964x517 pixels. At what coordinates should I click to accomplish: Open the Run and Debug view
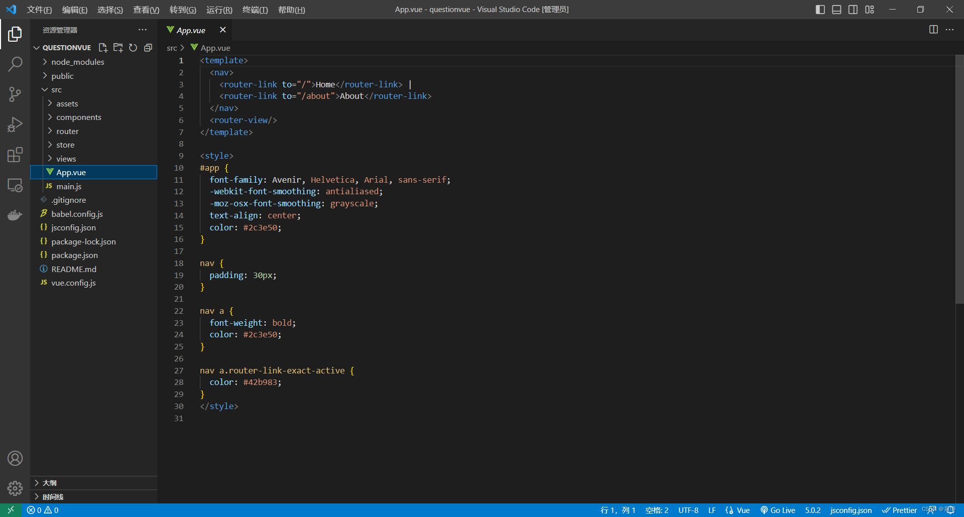(15, 124)
